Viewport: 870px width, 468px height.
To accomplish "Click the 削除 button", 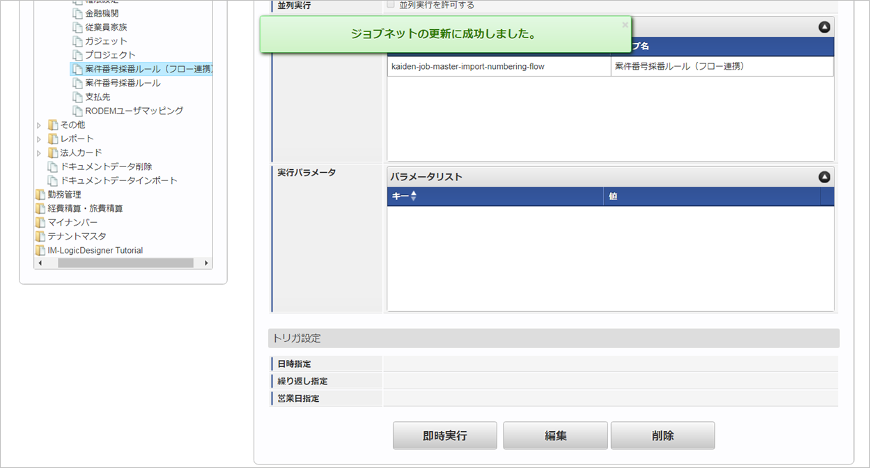I will (x=662, y=435).
